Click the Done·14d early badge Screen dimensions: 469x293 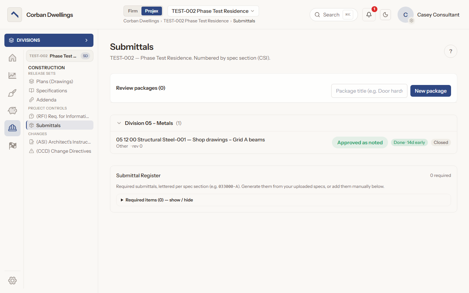tap(409, 142)
